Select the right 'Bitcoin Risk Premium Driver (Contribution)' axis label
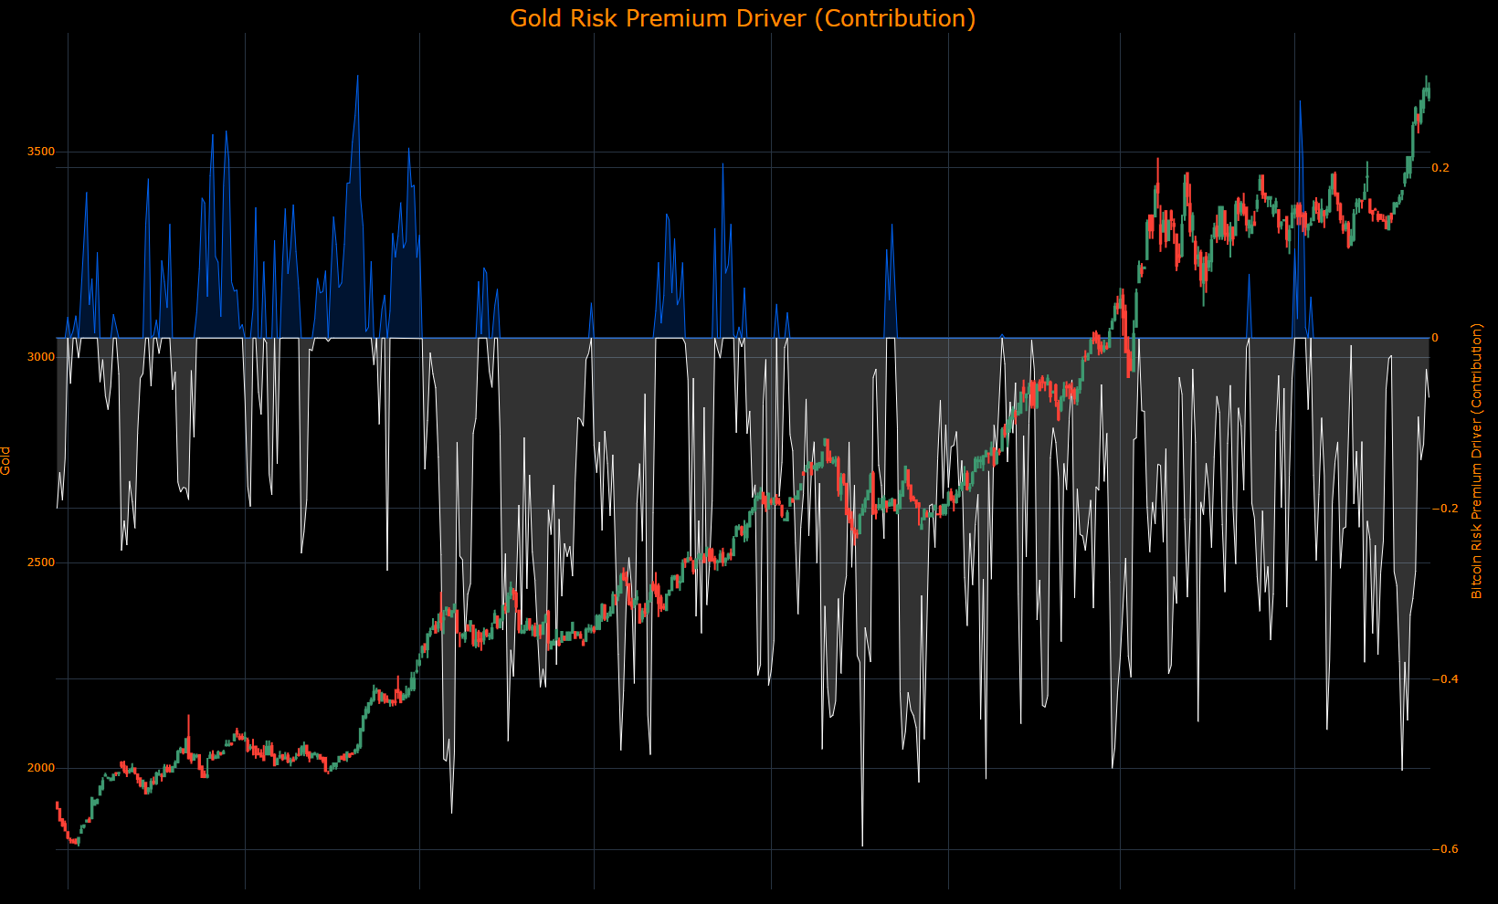The image size is (1498, 904). [1478, 462]
